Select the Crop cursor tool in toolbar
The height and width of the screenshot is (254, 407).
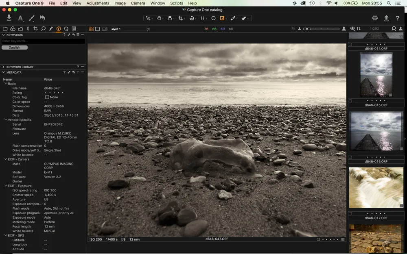181,18
